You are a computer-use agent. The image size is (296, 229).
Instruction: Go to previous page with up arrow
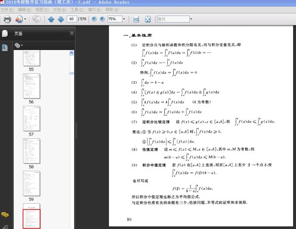coord(51,19)
